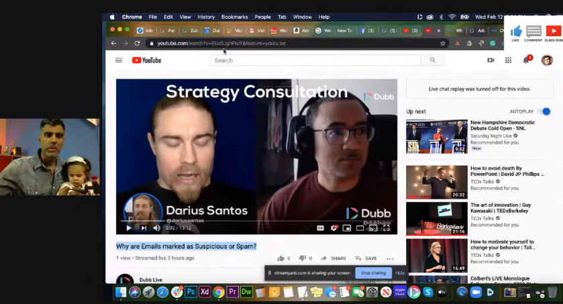The image size is (563, 304).
Task: Open the Window menu
Action: [x=303, y=17]
